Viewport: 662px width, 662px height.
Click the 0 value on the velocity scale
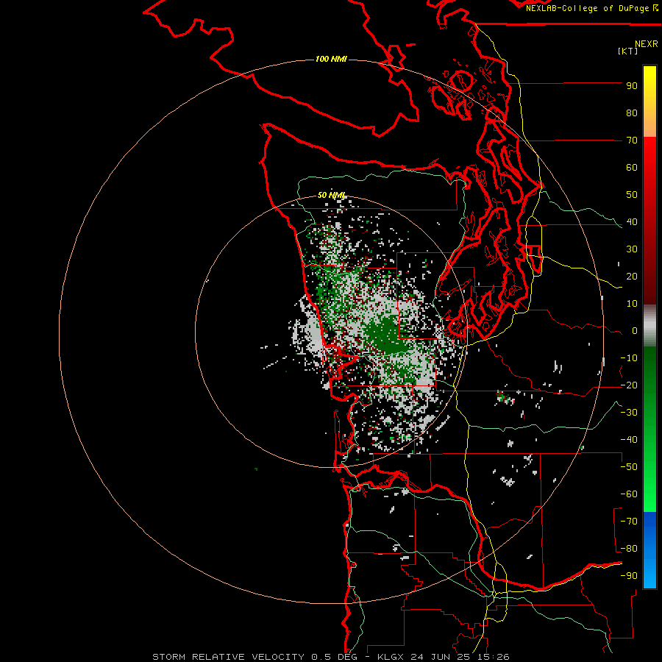point(635,331)
